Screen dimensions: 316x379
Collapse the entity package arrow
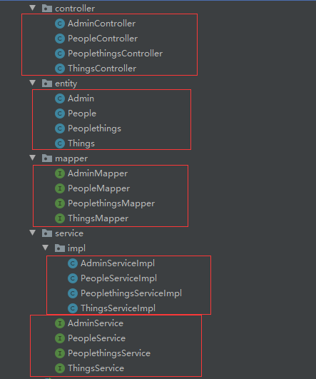(32, 83)
